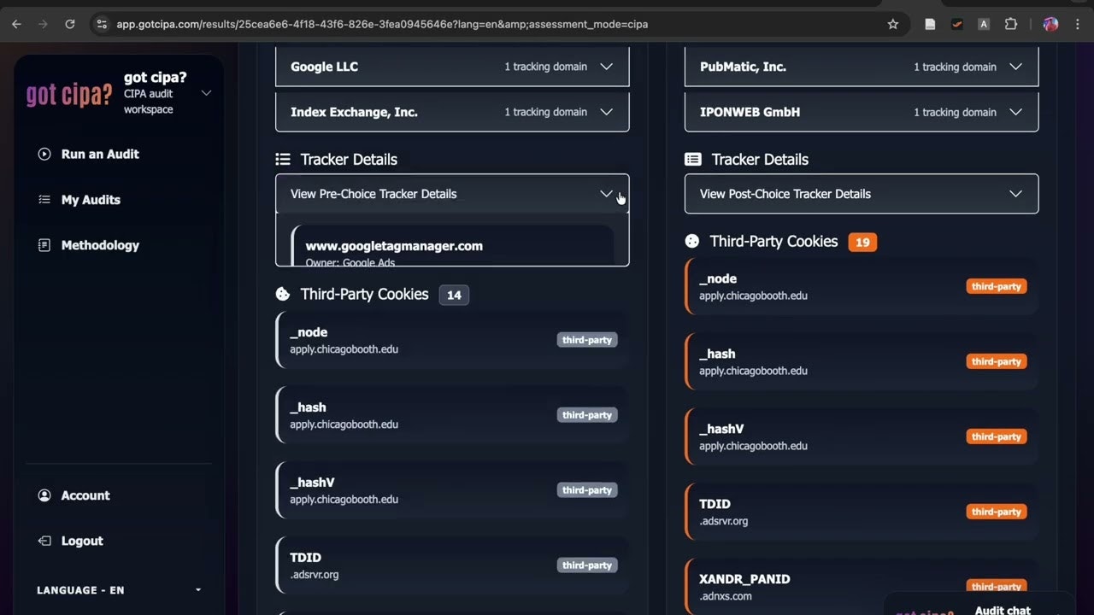Select the TDID cookie with orange badge
Image resolution: width=1094 pixels, height=615 pixels.
[x=862, y=512]
